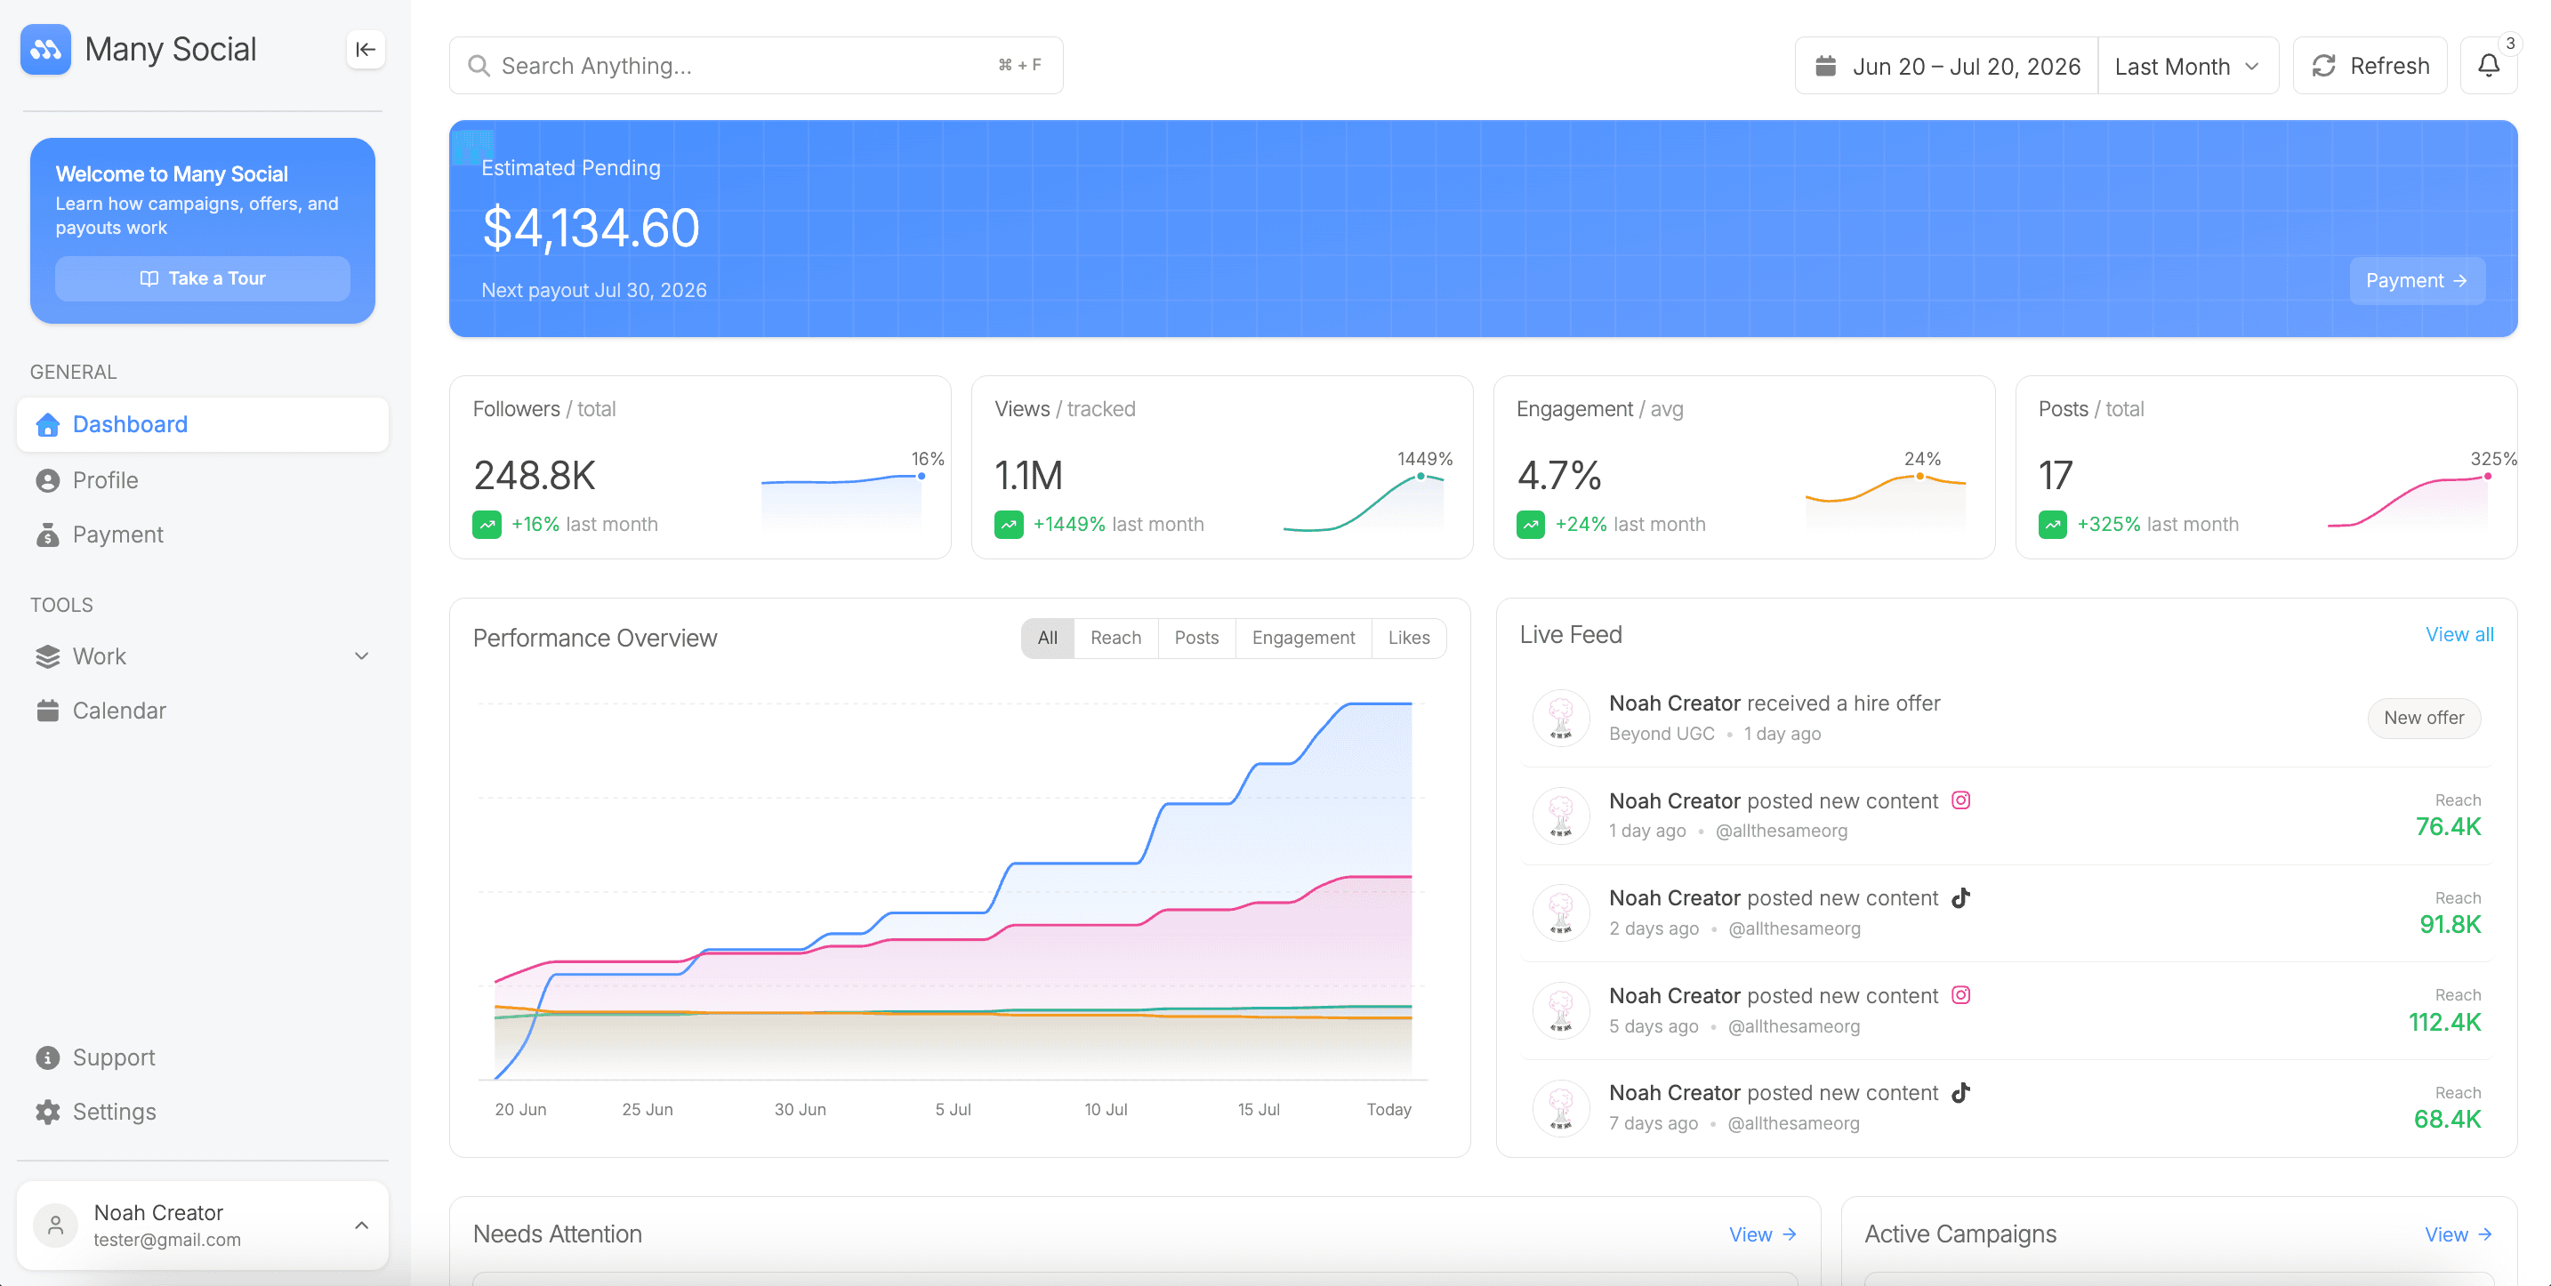Image resolution: width=2551 pixels, height=1286 pixels.
Task: Click the Payment money bag icon
Action: [47, 534]
